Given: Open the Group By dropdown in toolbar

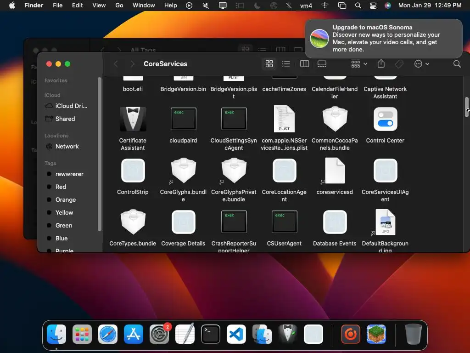Looking at the screenshot, I should coord(359,63).
